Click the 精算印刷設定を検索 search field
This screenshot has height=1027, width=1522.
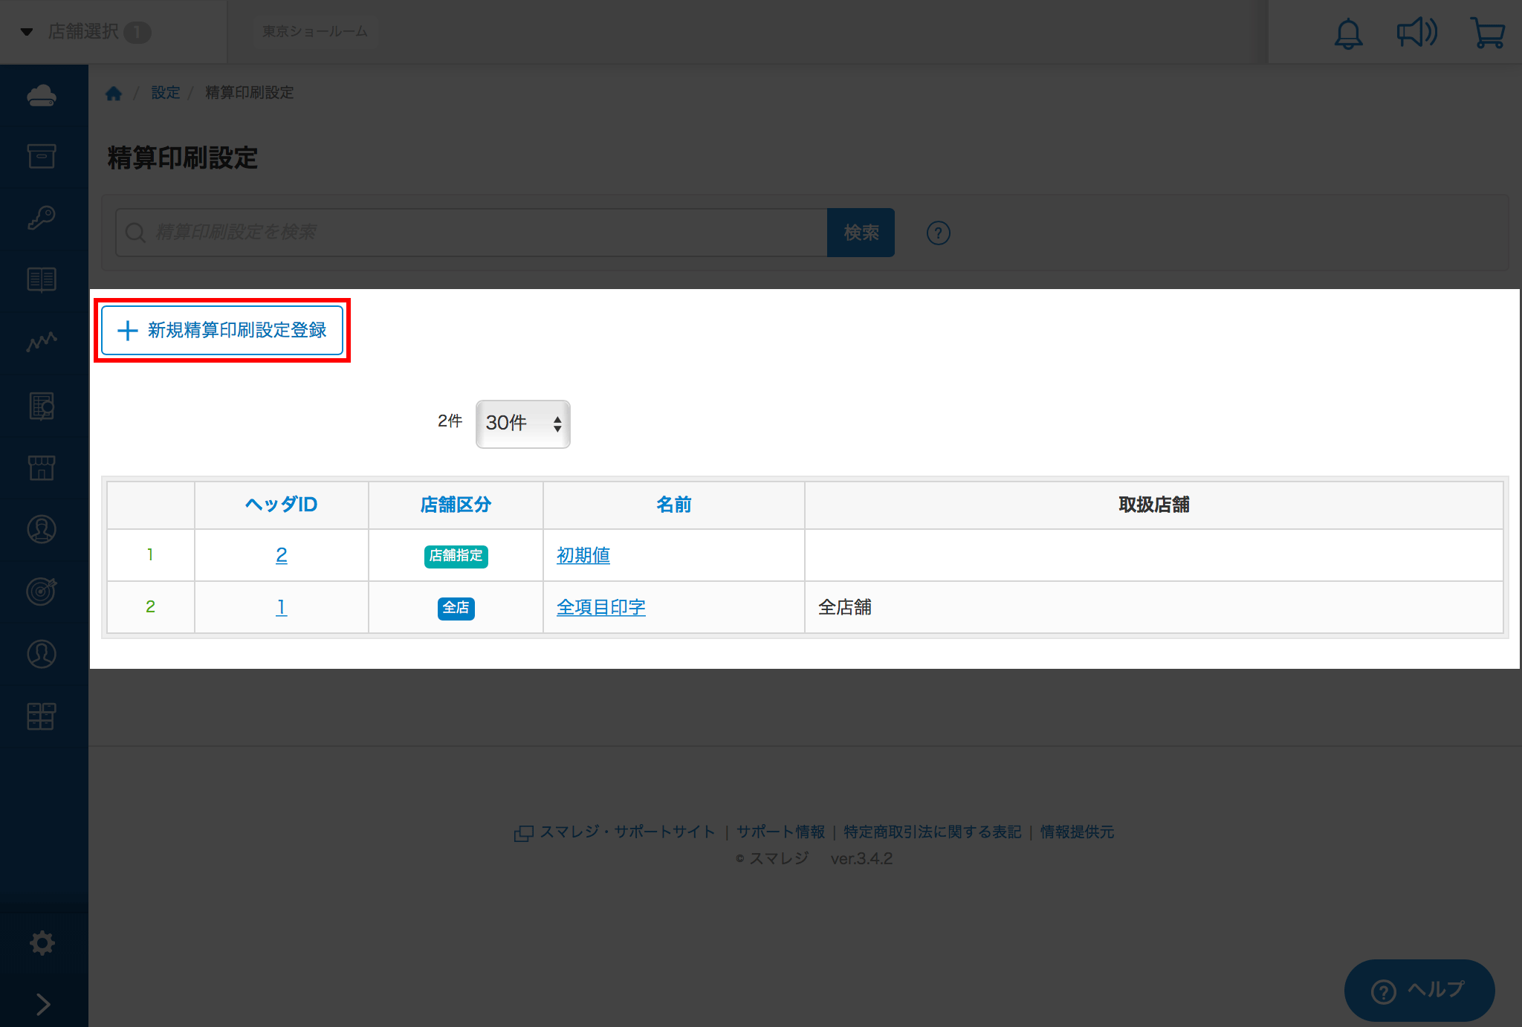(x=476, y=233)
